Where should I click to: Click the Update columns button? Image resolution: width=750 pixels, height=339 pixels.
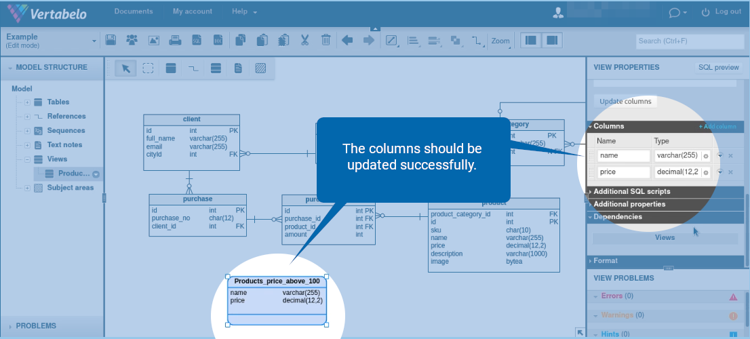[625, 102]
